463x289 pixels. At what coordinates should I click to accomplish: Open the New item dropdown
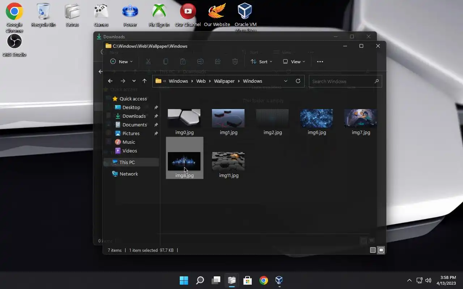122,62
